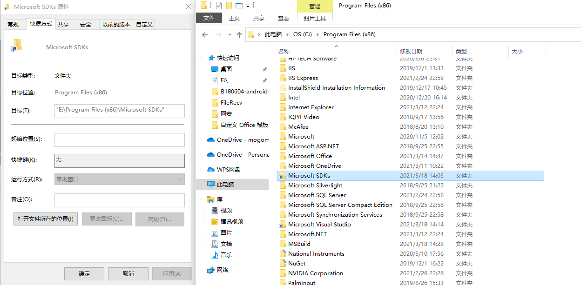The width and height of the screenshot is (581, 285).
Task: Unpin 桌面 using its pushpin icon
Action: click(x=264, y=69)
